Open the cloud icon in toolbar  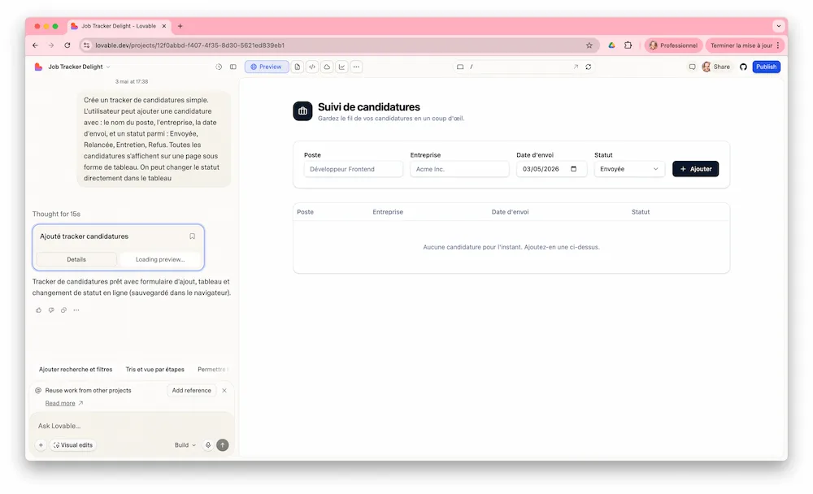point(327,67)
